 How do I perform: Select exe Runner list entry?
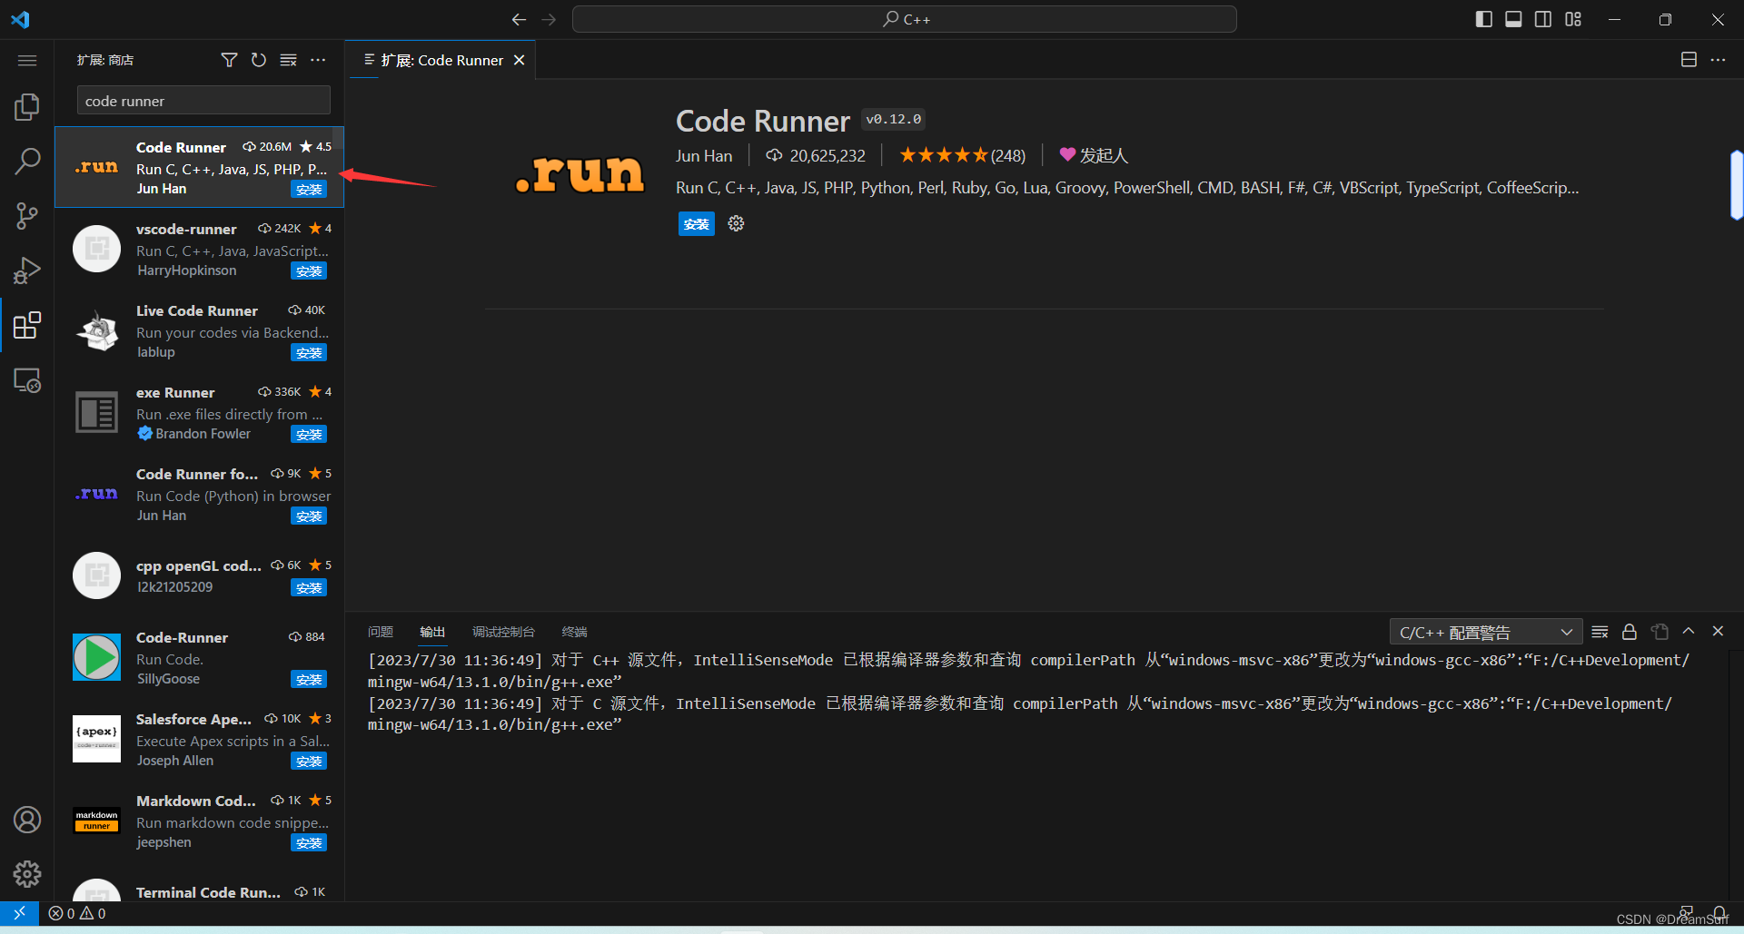199,413
